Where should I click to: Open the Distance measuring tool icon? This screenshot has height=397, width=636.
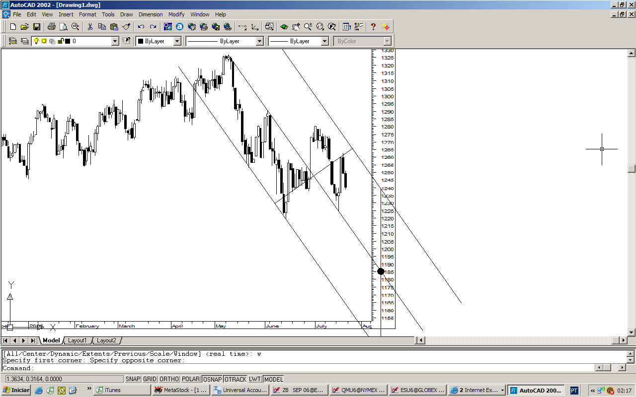(242, 27)
